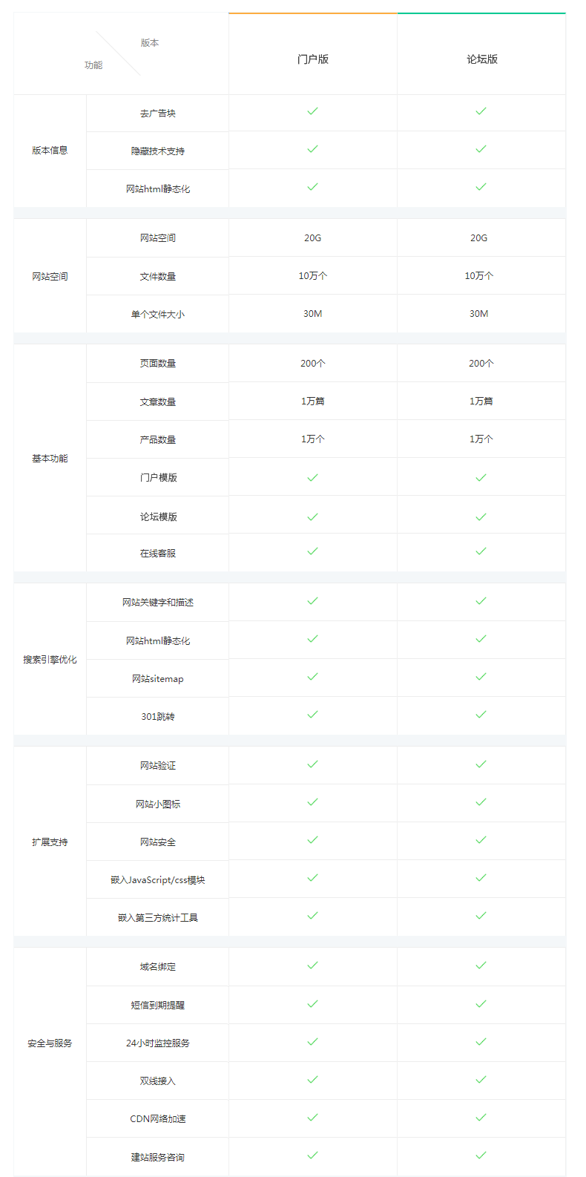Screen dimensions: 586x1177
Task: Click 门户版 checkmark for 301跳转
Action: (x=312, y=715)
